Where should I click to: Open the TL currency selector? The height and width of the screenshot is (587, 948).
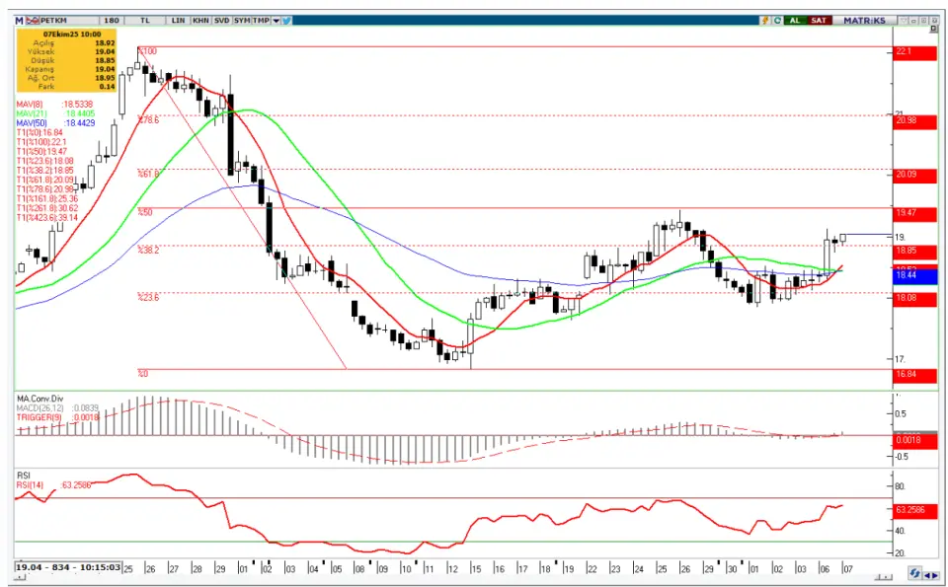point(145,20)
